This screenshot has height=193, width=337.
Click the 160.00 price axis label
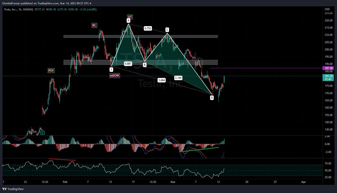click(328, 108)
